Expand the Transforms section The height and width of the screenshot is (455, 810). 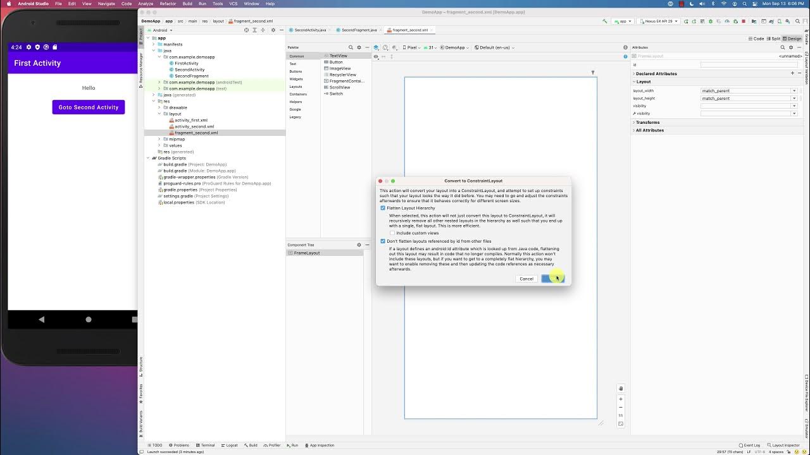(x=634, y=123)
